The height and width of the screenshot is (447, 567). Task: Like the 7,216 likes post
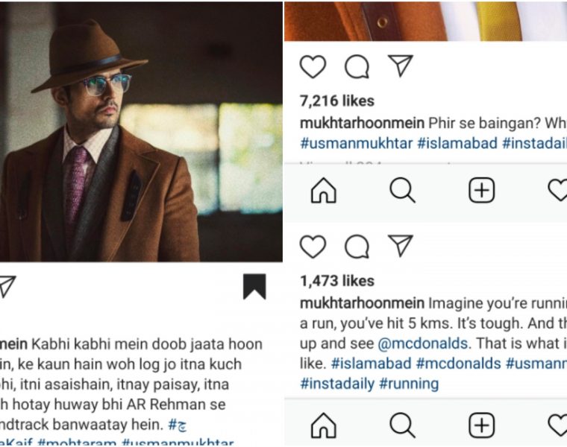tap(313, 67)
